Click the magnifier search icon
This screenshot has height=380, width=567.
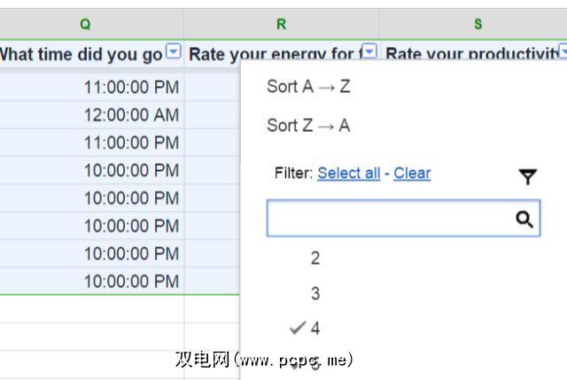click(x=524, y=219)
